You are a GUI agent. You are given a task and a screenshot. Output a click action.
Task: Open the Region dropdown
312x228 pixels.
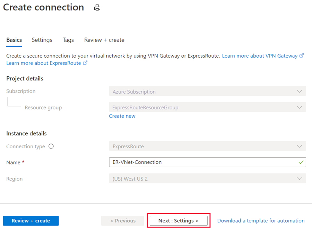tap(207, 179)
